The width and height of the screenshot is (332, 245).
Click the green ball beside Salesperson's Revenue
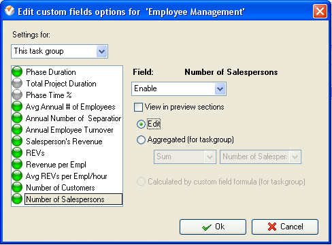pyautogui.click(x=17, y=141)
